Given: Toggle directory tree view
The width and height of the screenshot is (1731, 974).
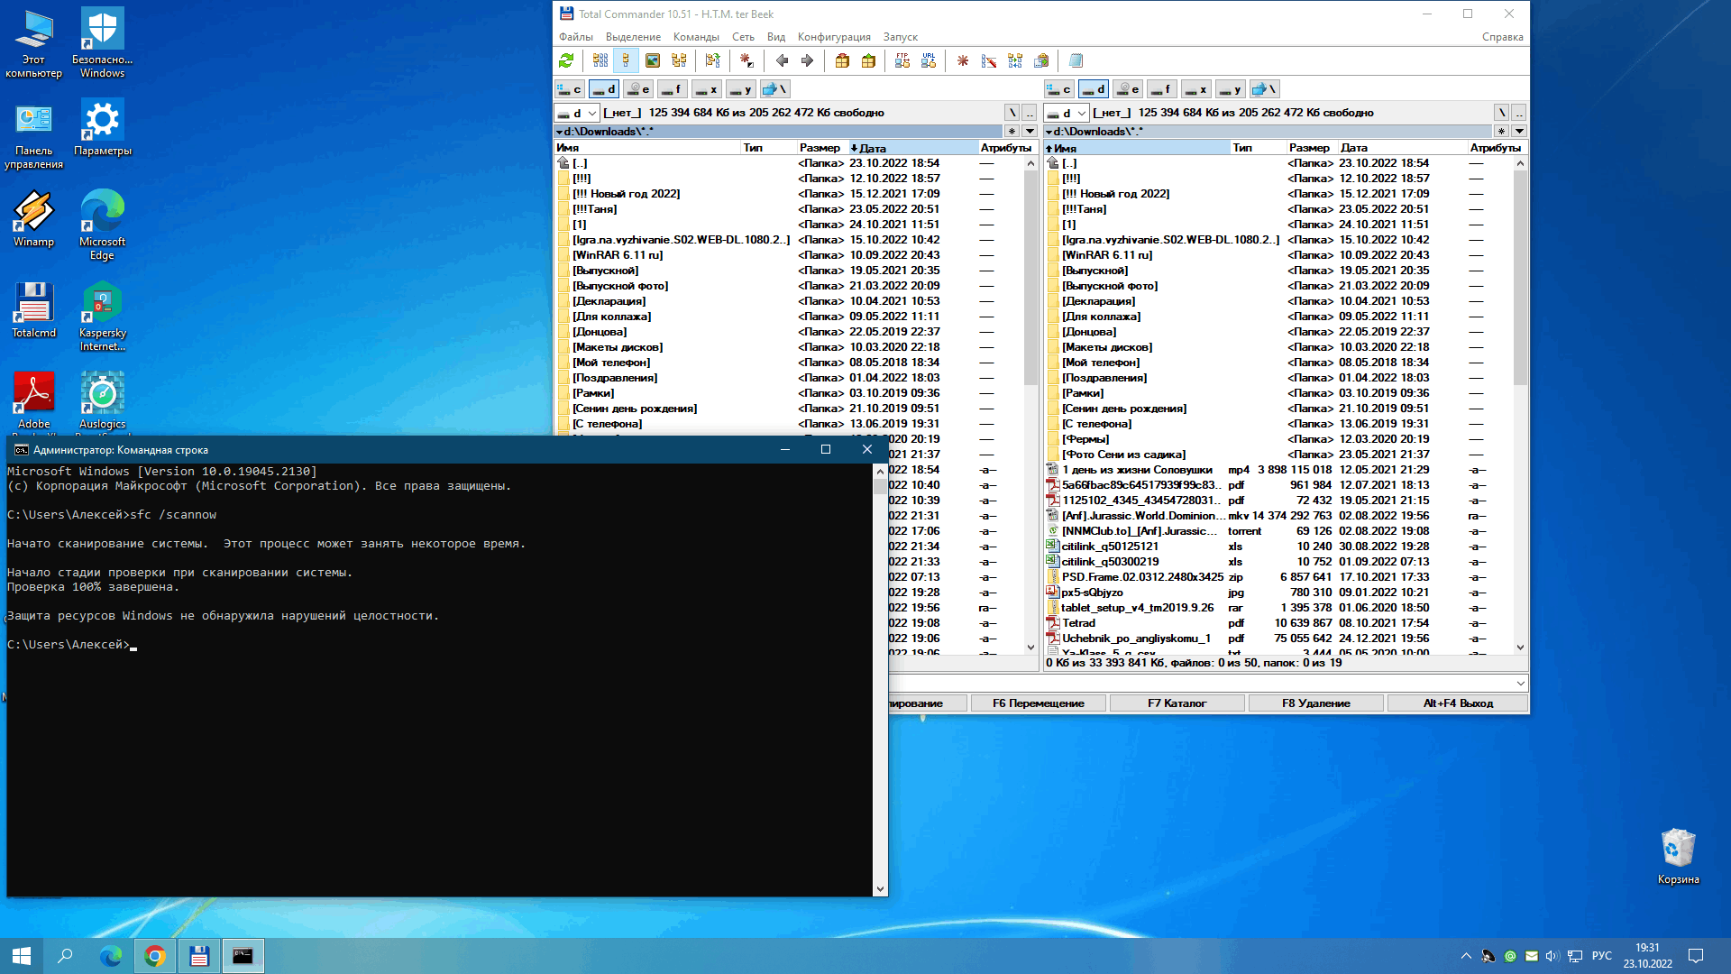Looking at the screenshot, I should coord(679,60).
